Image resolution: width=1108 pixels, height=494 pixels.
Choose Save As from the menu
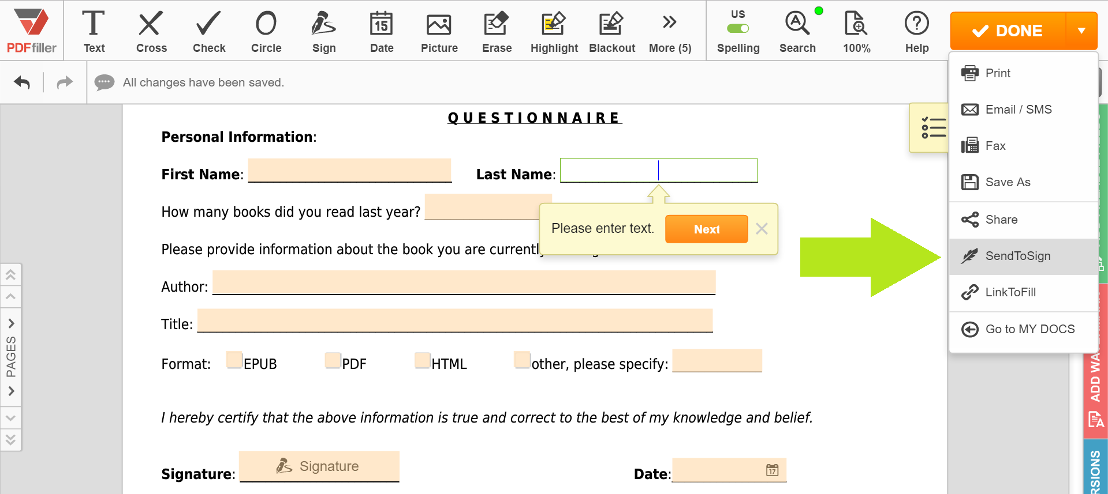(x=1023, y=182)
